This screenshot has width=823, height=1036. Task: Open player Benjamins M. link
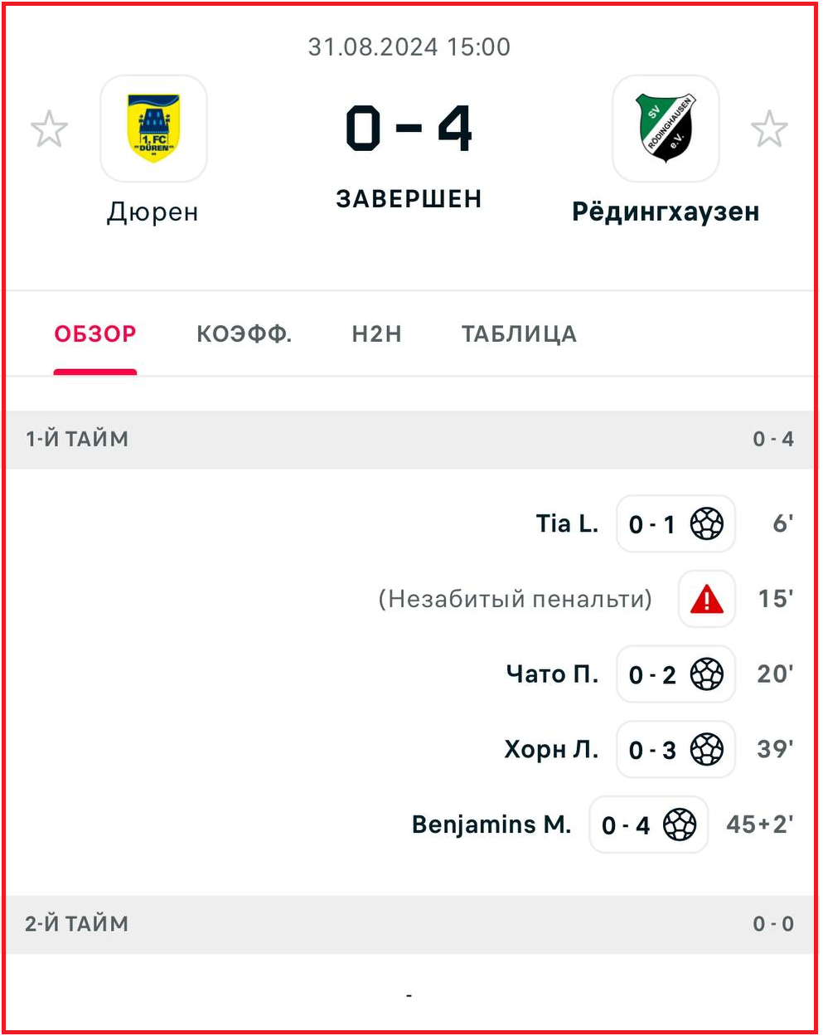491,825
